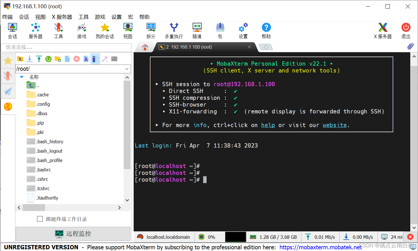
Task: Click the 服务器 servers toolbar icon
Action: (x=35, y=31)
